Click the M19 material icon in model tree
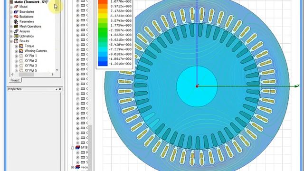This screenshot has width=304, height=171. 78,148
